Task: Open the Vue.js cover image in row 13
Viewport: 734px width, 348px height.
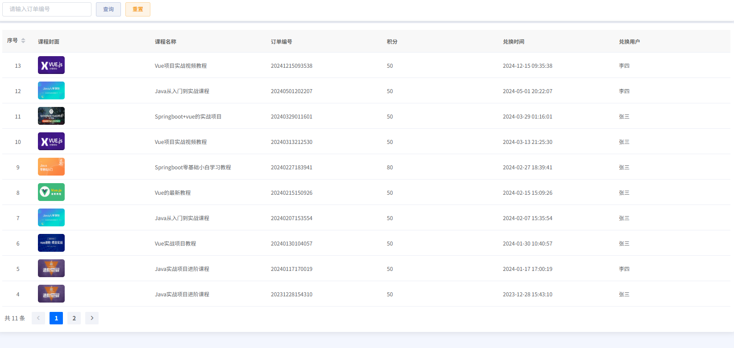Action: (x=51, y=65)
